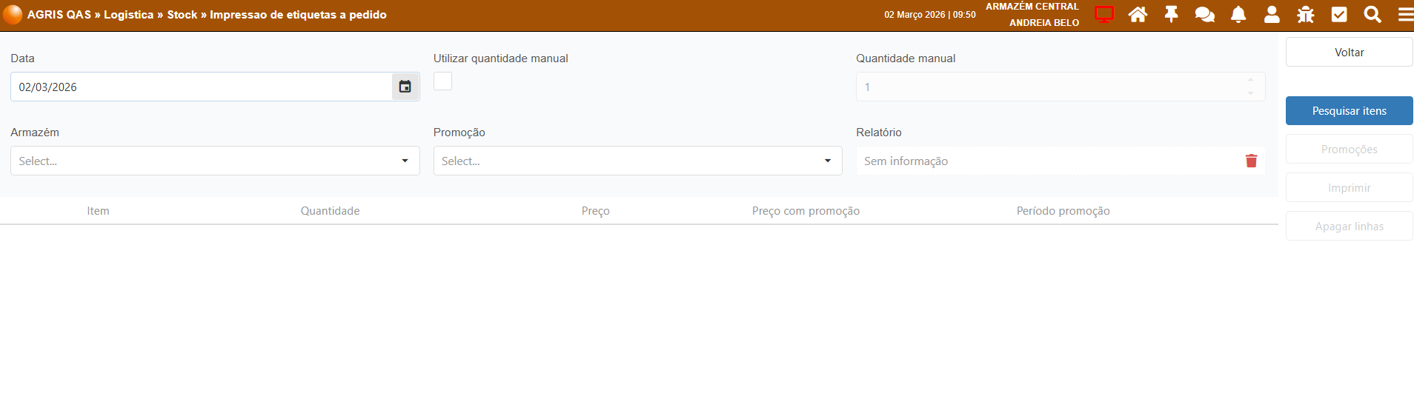Increase Quantidade manual with up stepper

pyautogui.click(x=1250, y=80)
